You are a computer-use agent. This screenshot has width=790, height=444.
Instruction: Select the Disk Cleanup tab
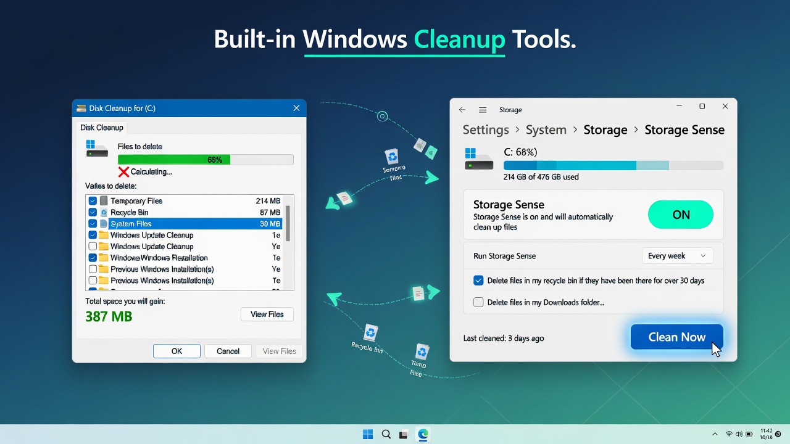pos(101,128)
